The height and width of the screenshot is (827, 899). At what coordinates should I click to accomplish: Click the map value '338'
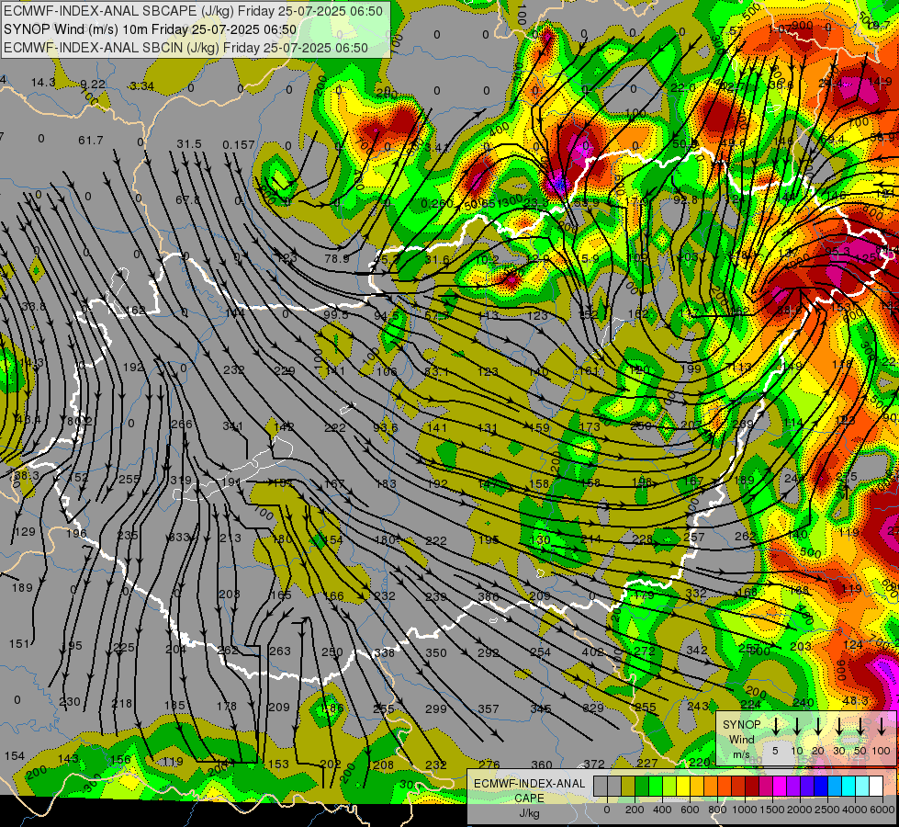pyautogui.click(x=384, y=653)
